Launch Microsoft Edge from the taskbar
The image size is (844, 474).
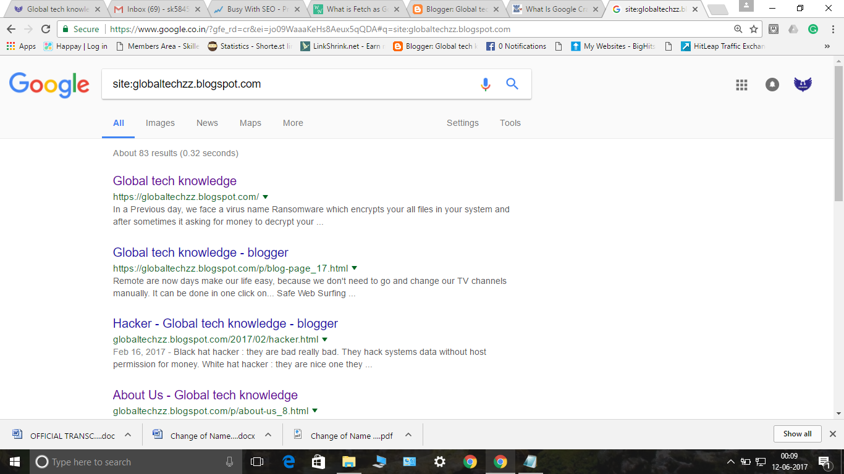(289, 462)
